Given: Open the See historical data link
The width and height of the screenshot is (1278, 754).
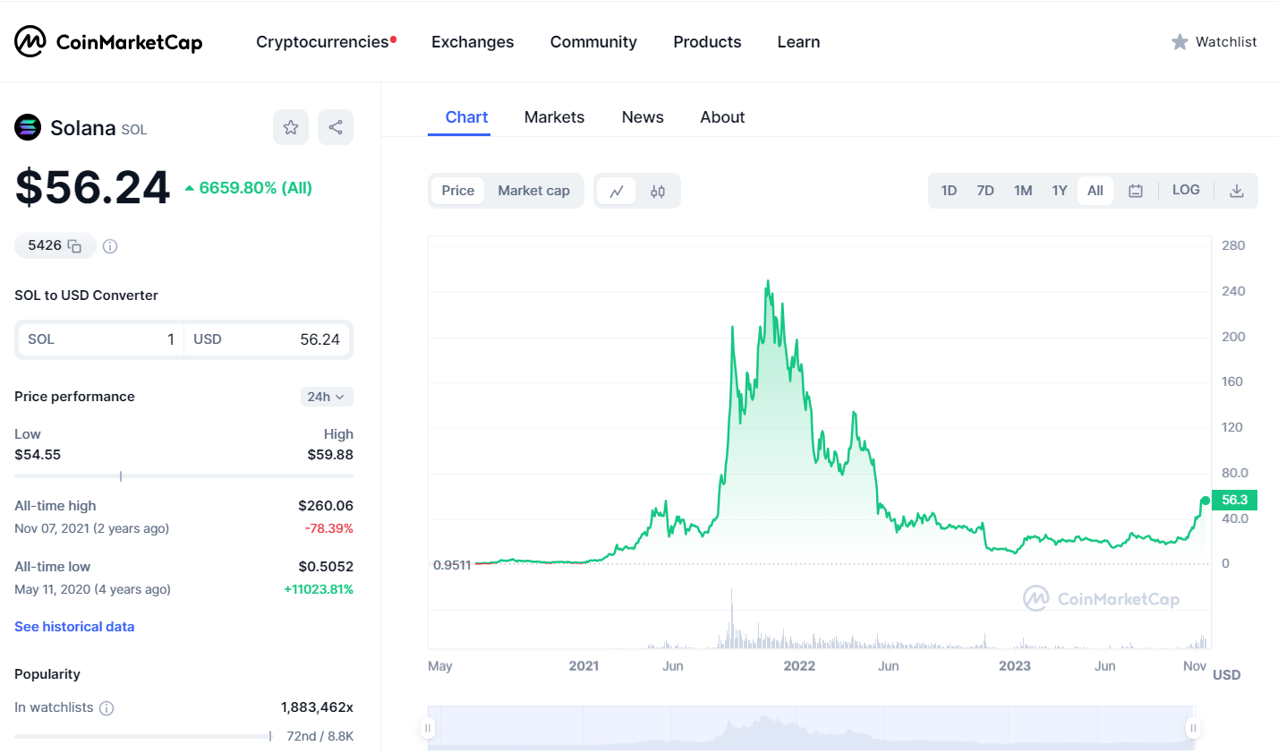Looking at the screenshot, I should (74, 627).
